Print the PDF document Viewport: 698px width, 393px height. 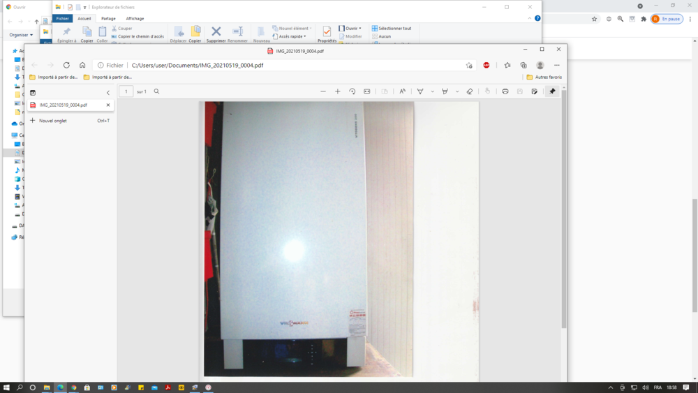pos(505,91)
